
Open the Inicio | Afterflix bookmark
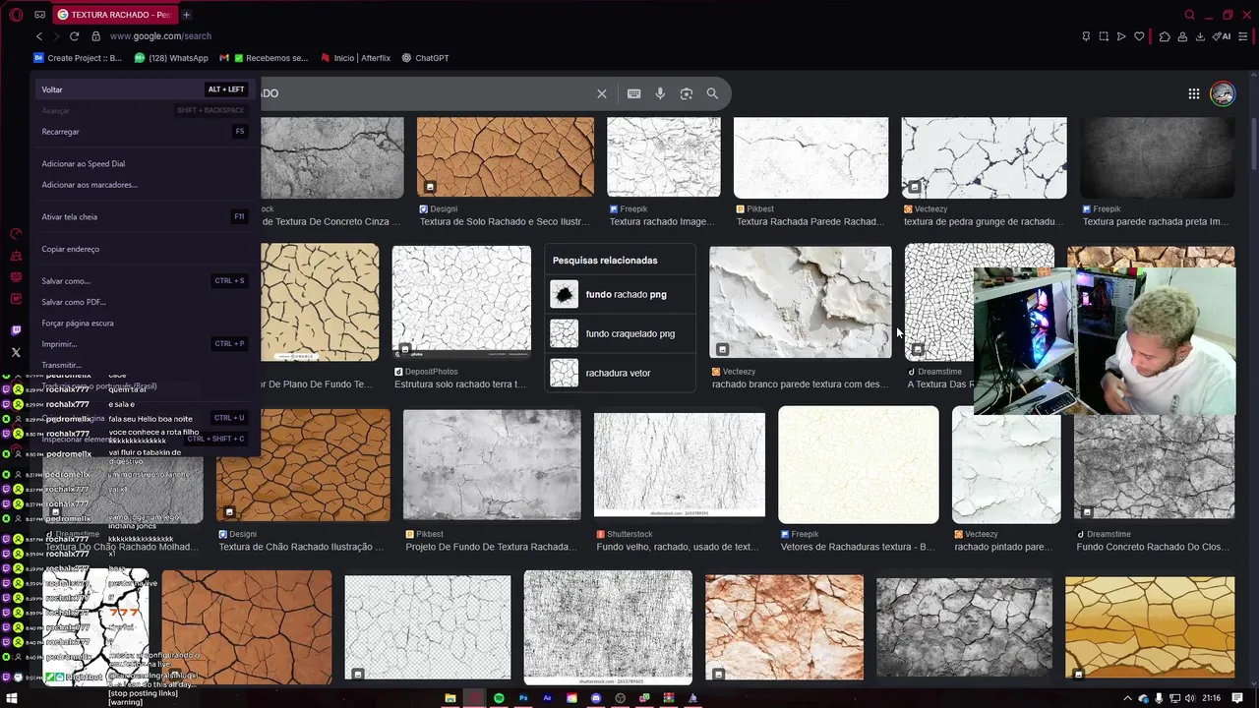(x=356, y=58)
